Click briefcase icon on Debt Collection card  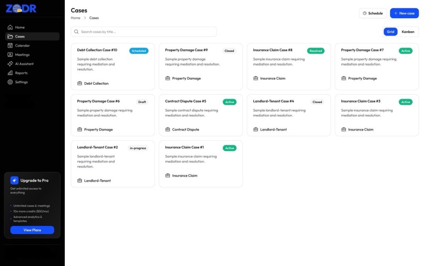(80, 84)
